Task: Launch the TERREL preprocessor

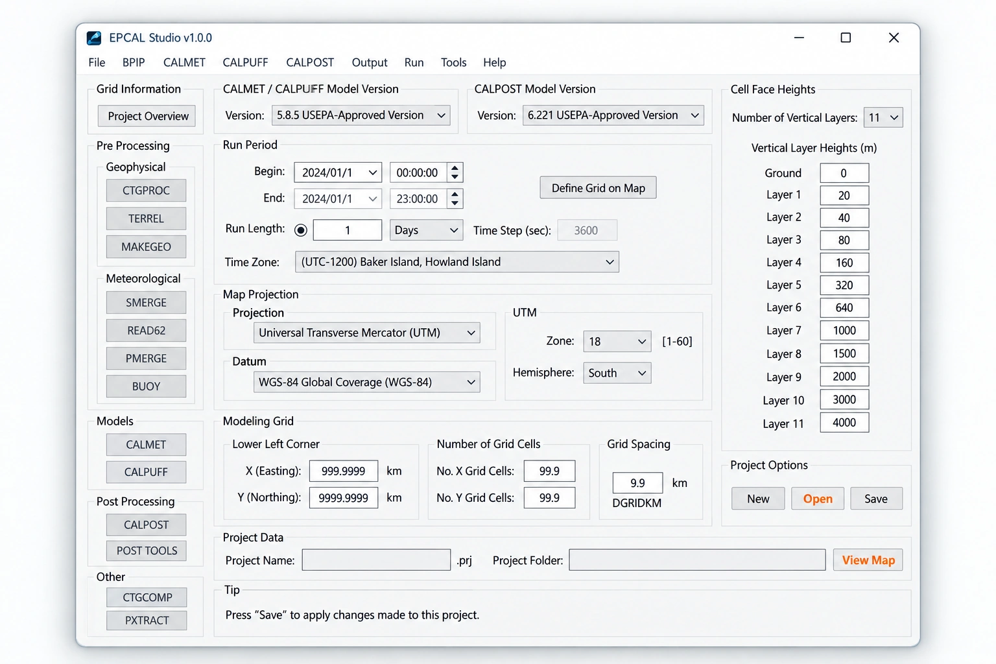Action: click(x=146, y=219)
